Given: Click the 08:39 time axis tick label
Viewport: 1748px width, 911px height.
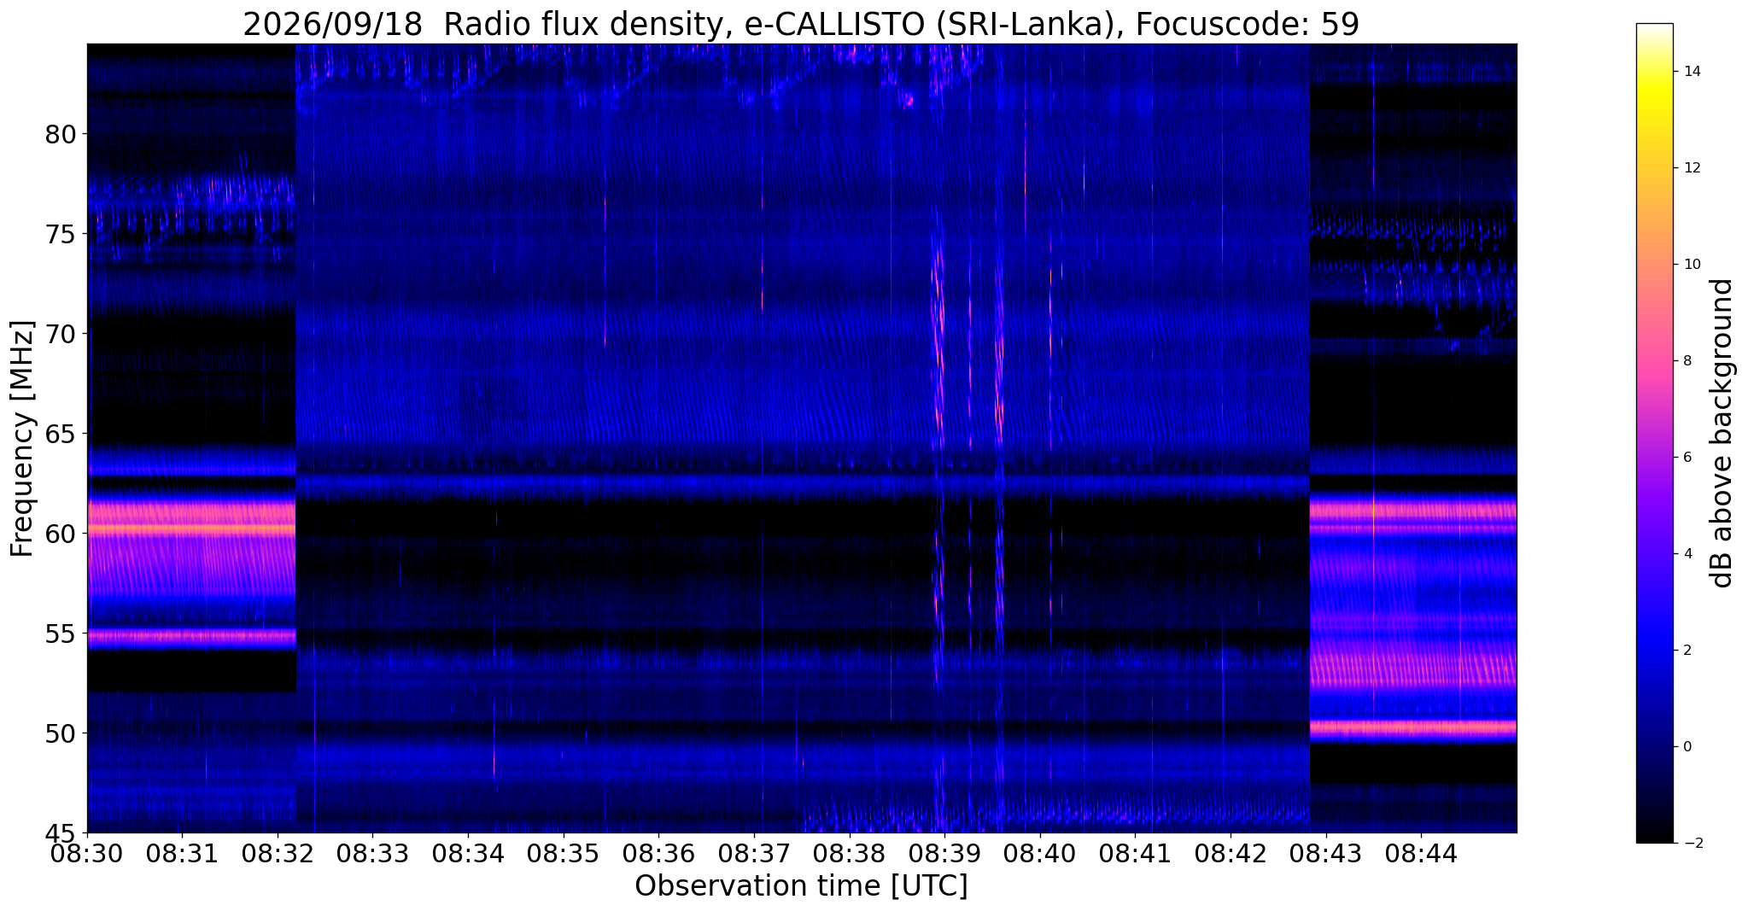Looking at the screenshot, I should point(944,853).
